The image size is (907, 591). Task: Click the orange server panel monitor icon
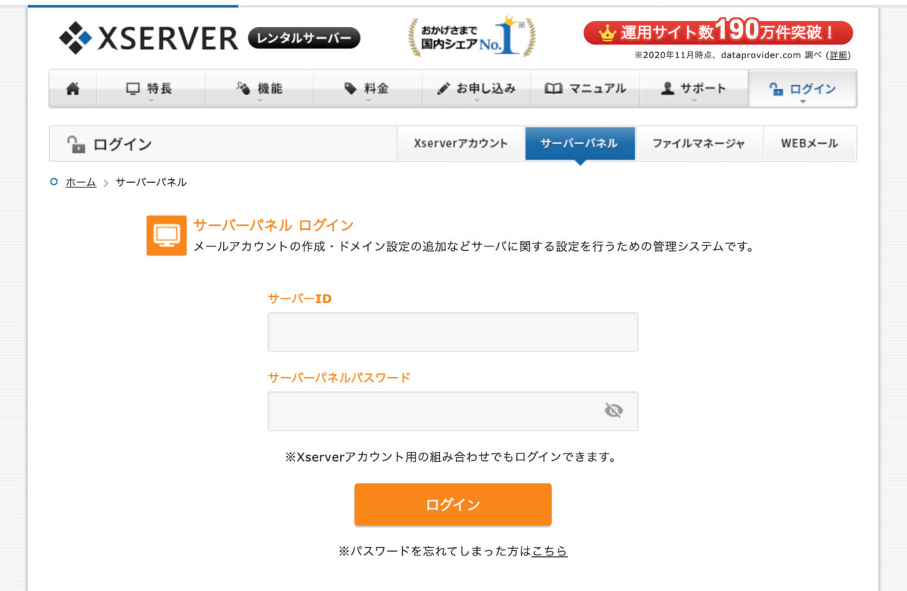[x=166, y=236]
